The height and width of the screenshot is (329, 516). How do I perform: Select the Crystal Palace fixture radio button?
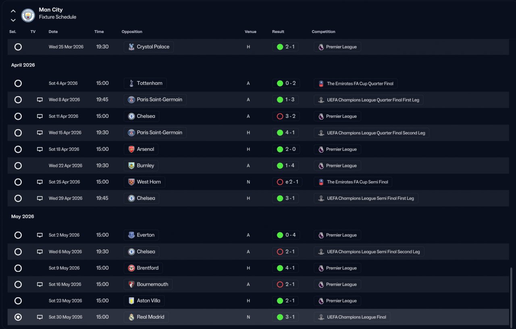[18, 47]
